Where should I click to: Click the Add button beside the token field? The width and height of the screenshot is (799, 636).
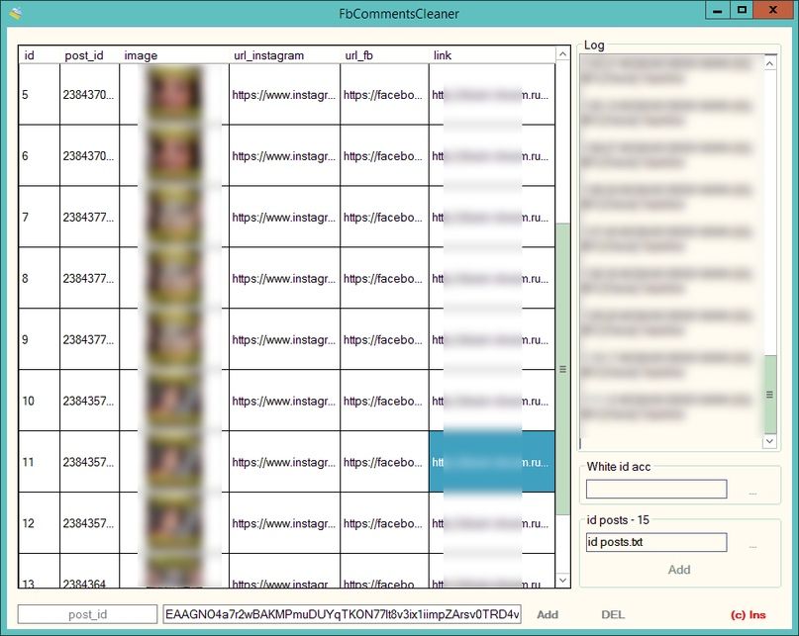click(548, 614)
